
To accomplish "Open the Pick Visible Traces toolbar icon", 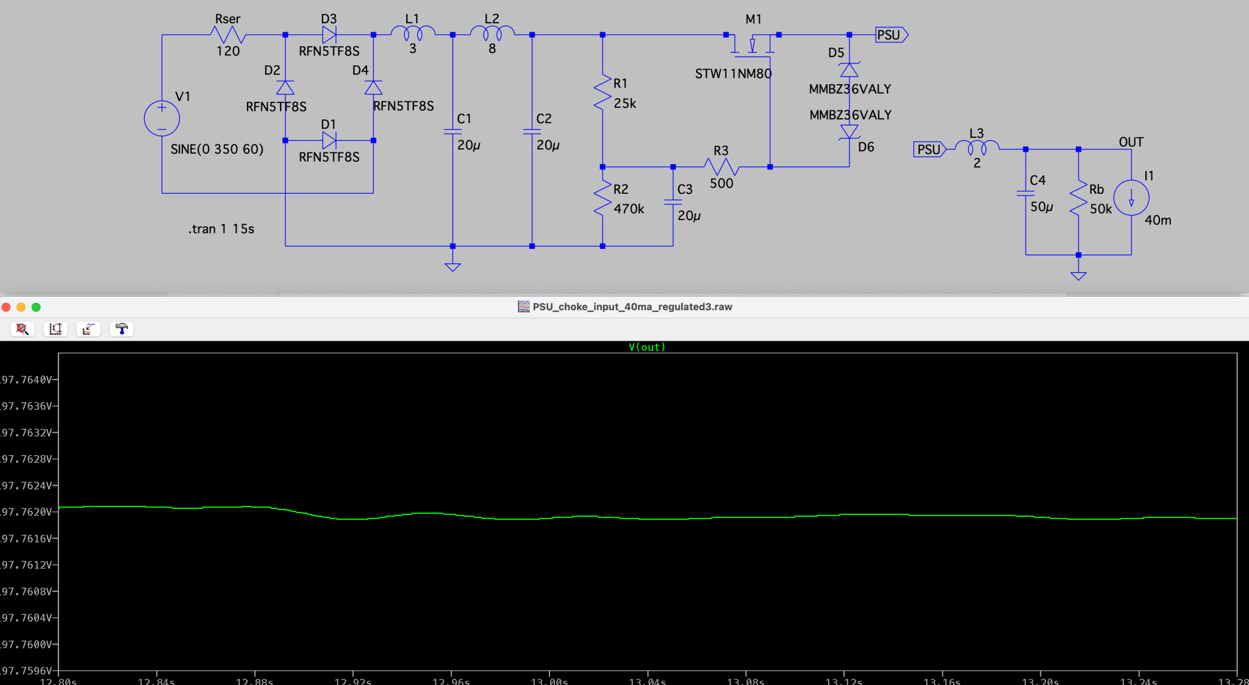I will [88, 329].
